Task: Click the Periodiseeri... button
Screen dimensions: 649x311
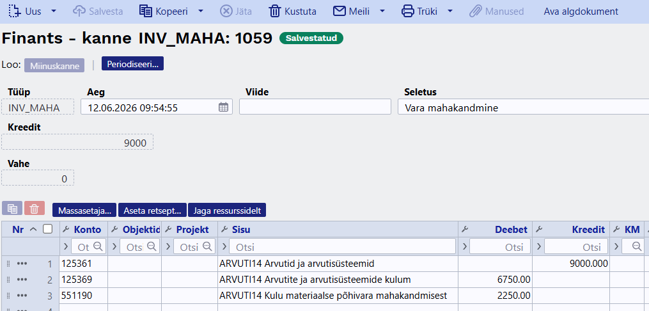Action: 132,65
